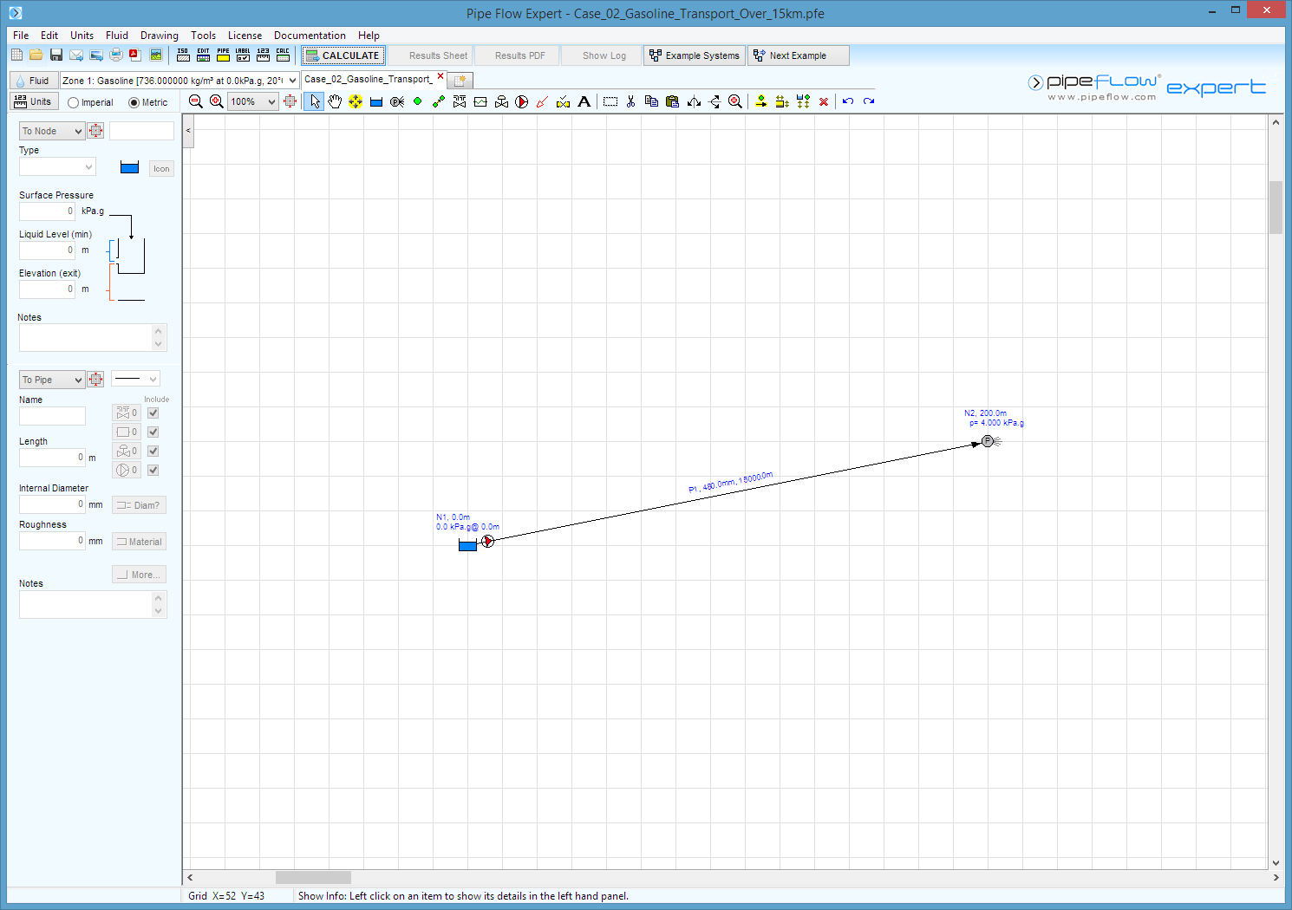Click the horizontal scrollbar thumb

(313, 877)
